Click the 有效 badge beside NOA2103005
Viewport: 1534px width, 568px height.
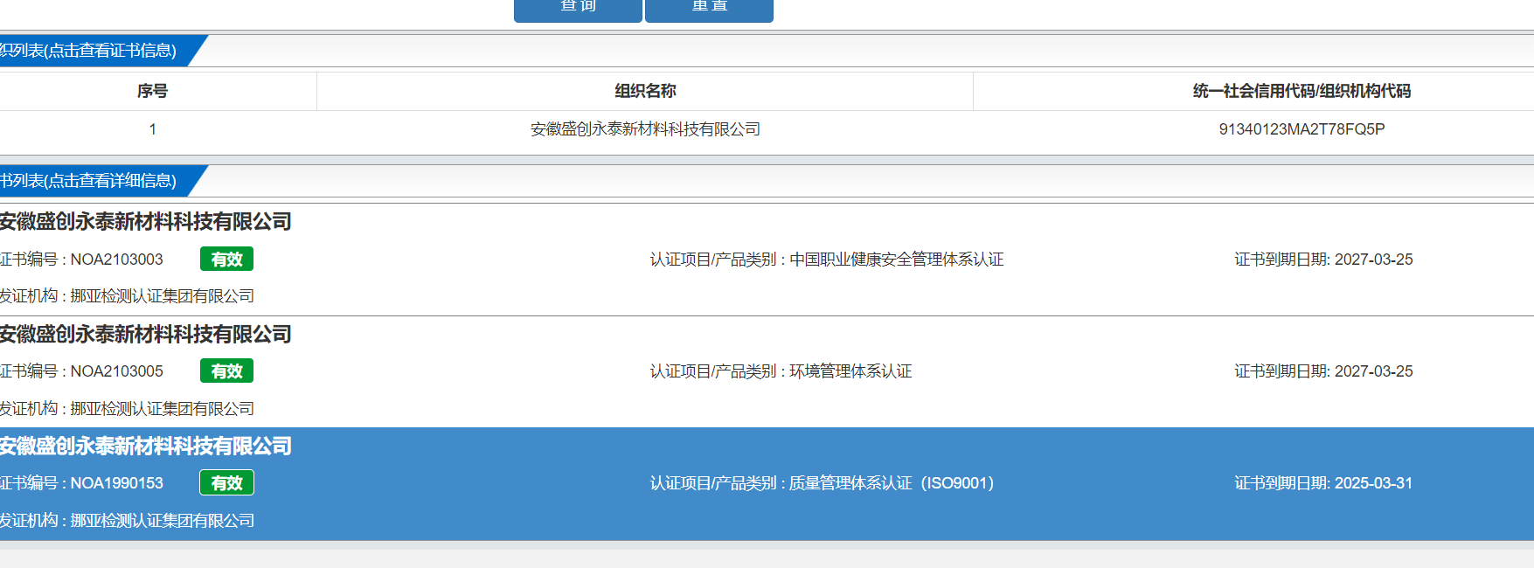(x=226, y=371)
